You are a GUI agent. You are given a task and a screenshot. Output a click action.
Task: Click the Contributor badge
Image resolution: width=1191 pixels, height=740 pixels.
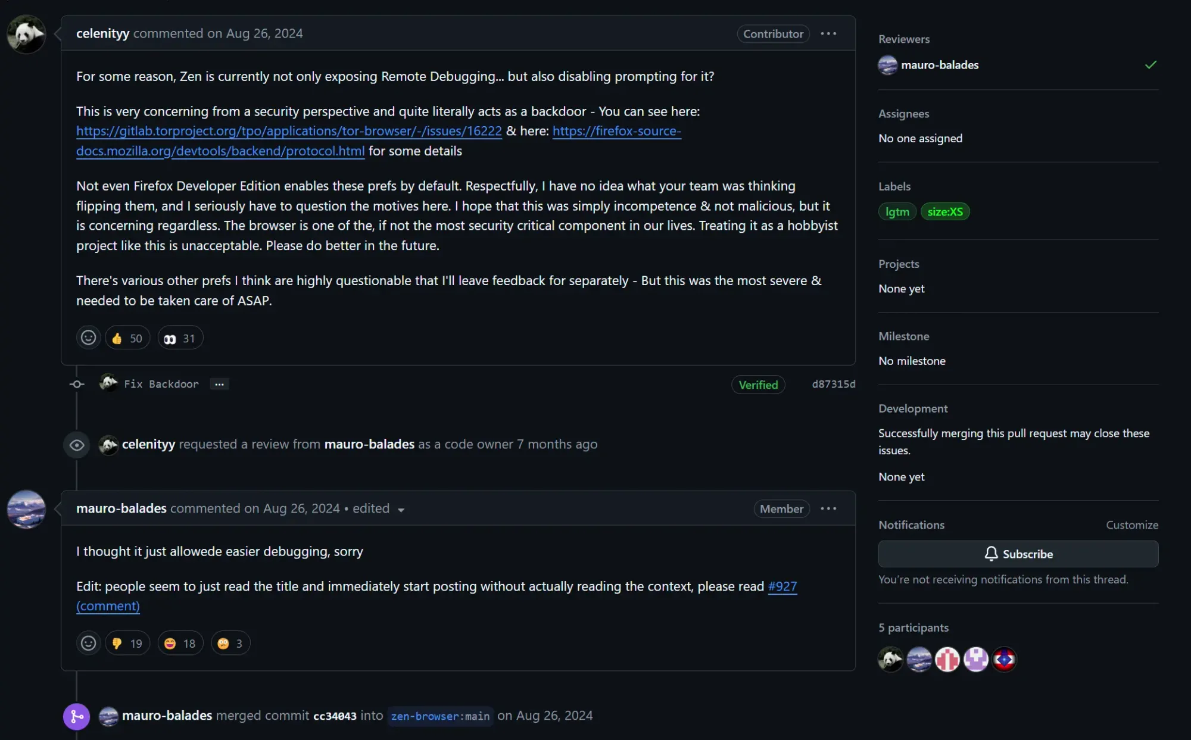[773, 34]
